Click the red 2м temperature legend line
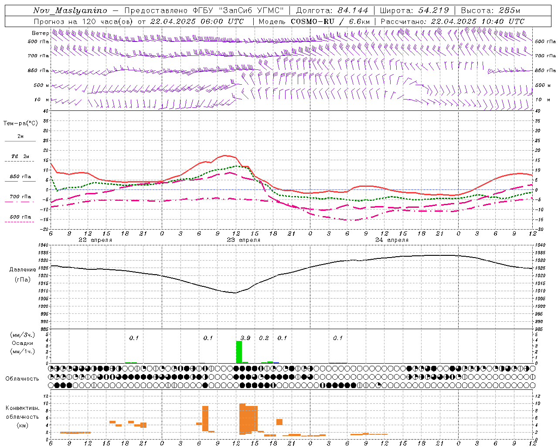 20,141
